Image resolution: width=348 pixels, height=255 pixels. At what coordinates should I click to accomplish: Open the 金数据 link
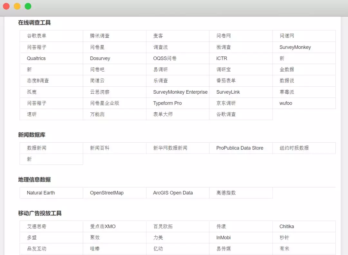coord(287,70)
